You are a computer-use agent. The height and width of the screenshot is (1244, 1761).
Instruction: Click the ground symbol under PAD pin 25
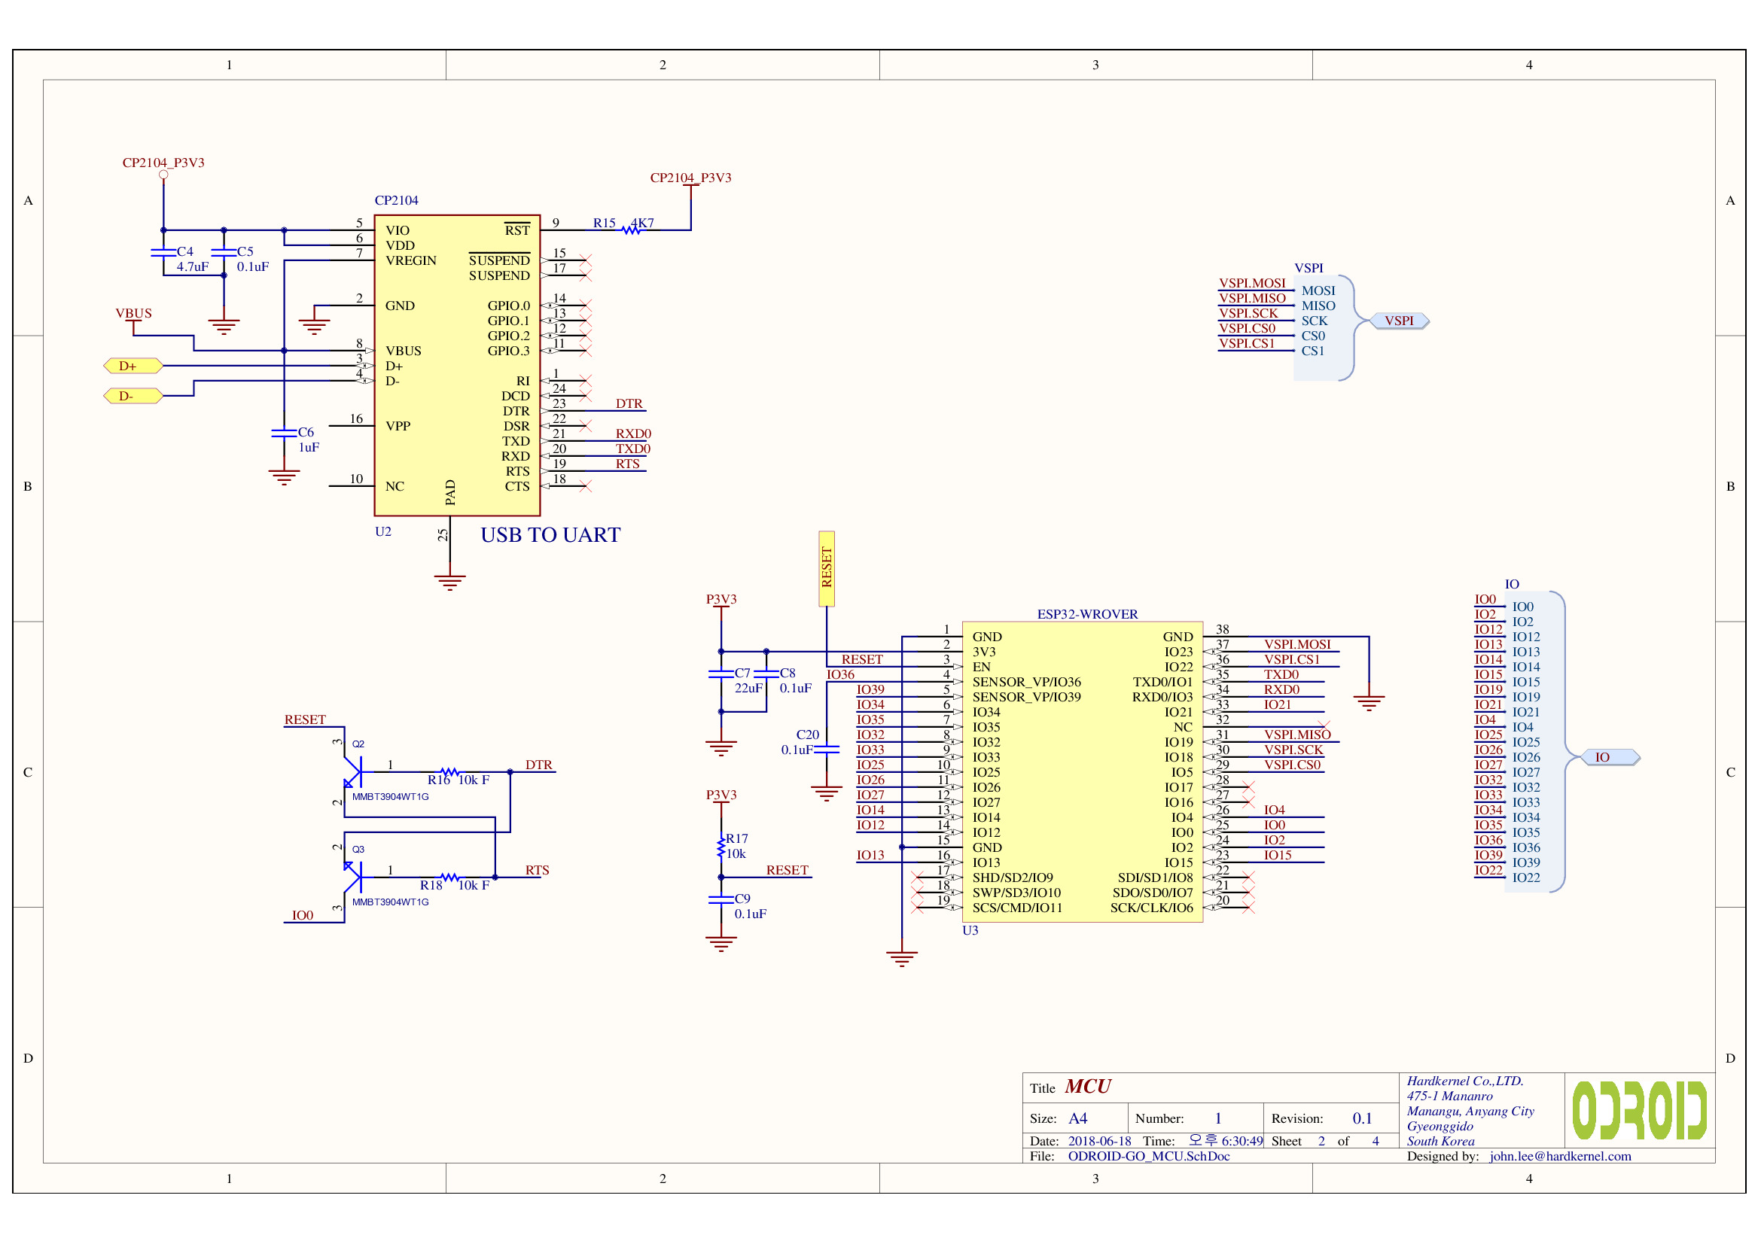click(x=449, y=582)
